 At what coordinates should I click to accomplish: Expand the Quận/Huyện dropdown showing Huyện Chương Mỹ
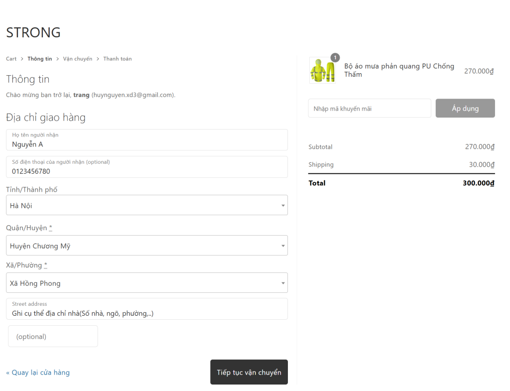point(147,246)
